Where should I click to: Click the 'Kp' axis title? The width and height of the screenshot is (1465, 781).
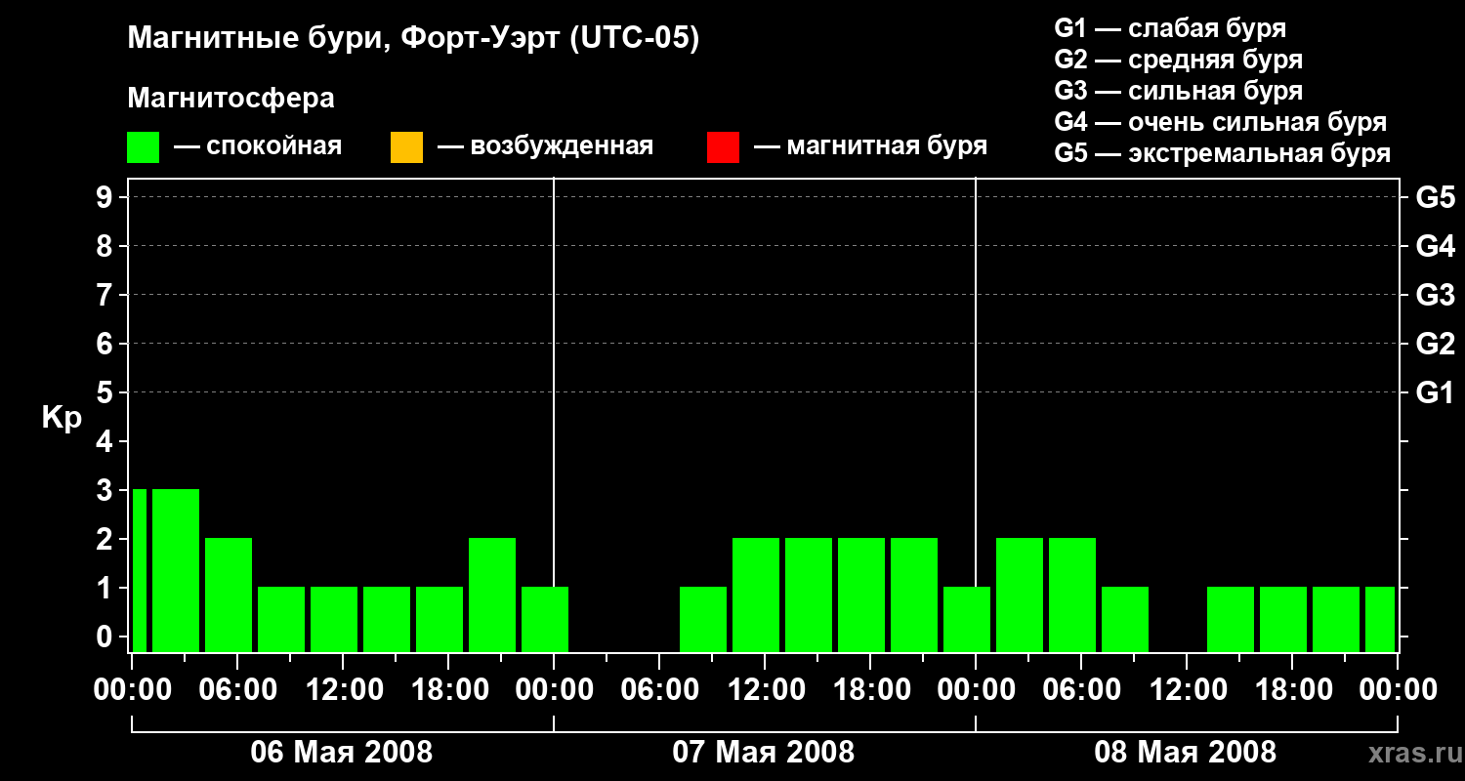62,418
